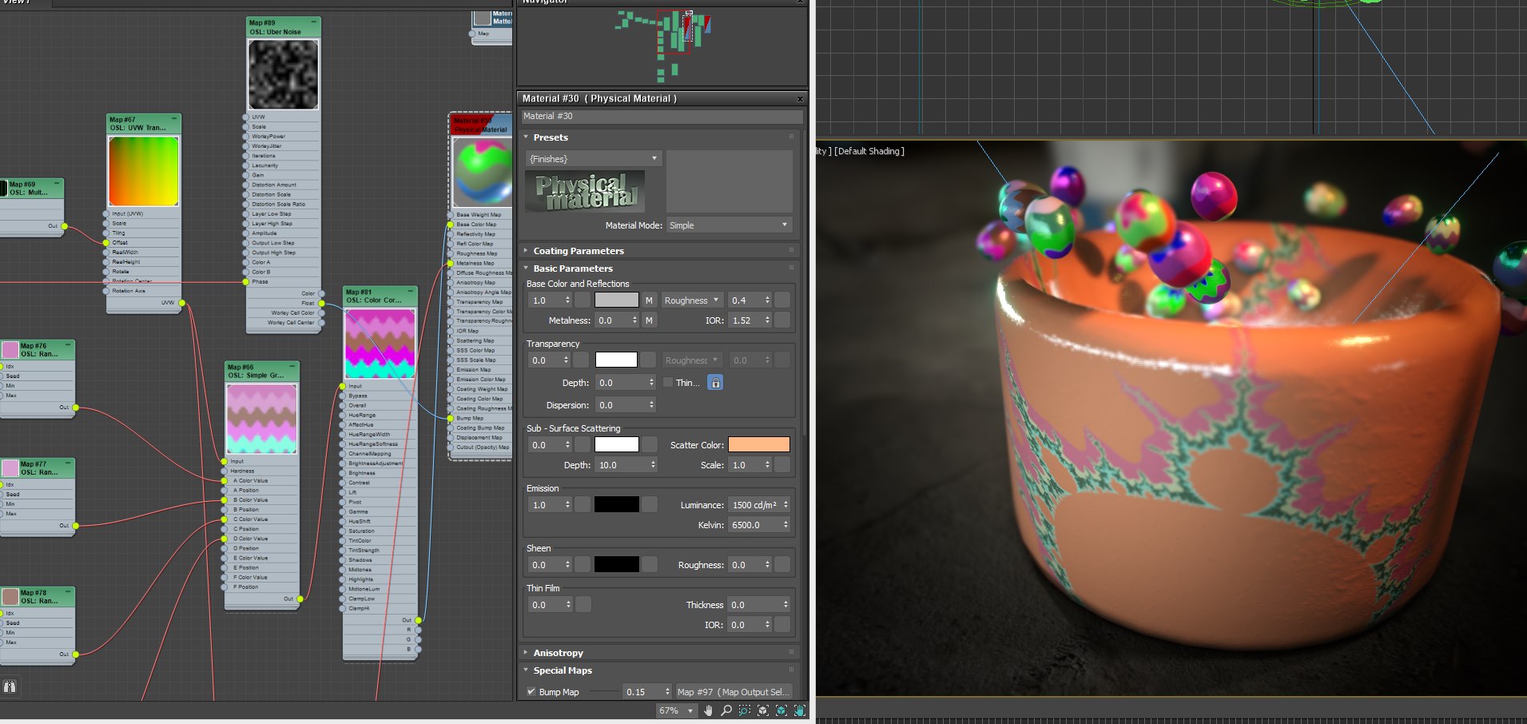Enable the Thin-walled checkbox

(668, 383)
